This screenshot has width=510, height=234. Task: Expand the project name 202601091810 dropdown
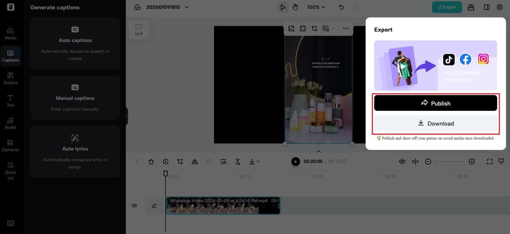coord(187,7)
